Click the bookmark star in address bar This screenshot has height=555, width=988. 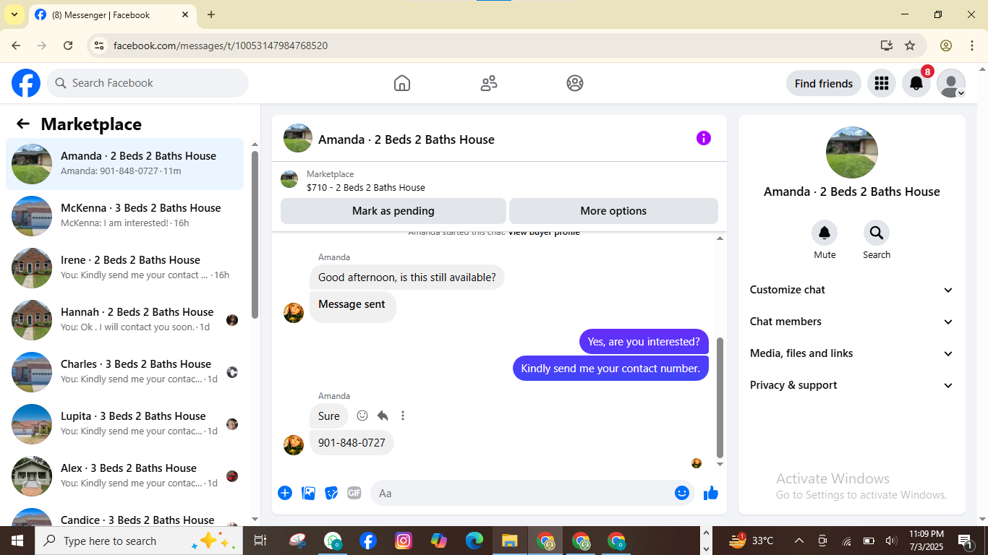click(x=910, y=46)
